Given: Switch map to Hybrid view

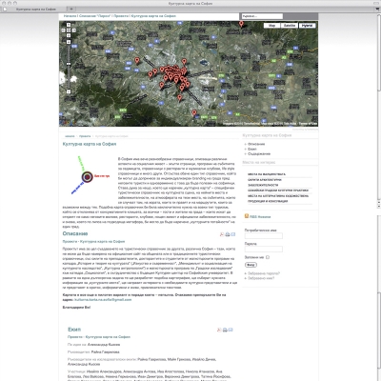Looking at the screenshot, I should 307,26.
